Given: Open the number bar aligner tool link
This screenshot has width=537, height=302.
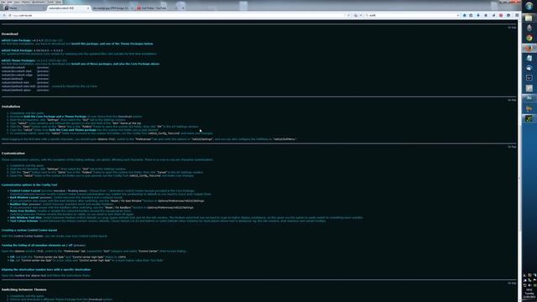Looking at the screenshot, I should 30,275.
